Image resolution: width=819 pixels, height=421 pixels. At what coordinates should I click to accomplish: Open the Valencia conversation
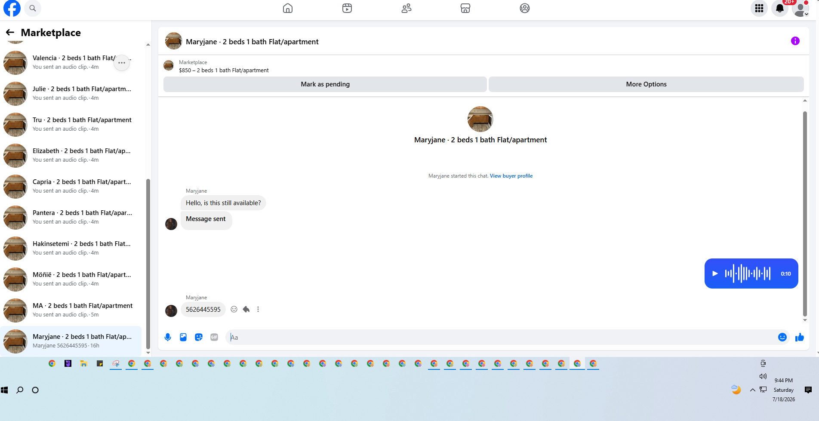point(71,63)
